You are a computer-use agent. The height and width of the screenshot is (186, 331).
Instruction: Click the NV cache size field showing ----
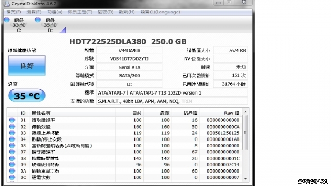pos(230,59)
